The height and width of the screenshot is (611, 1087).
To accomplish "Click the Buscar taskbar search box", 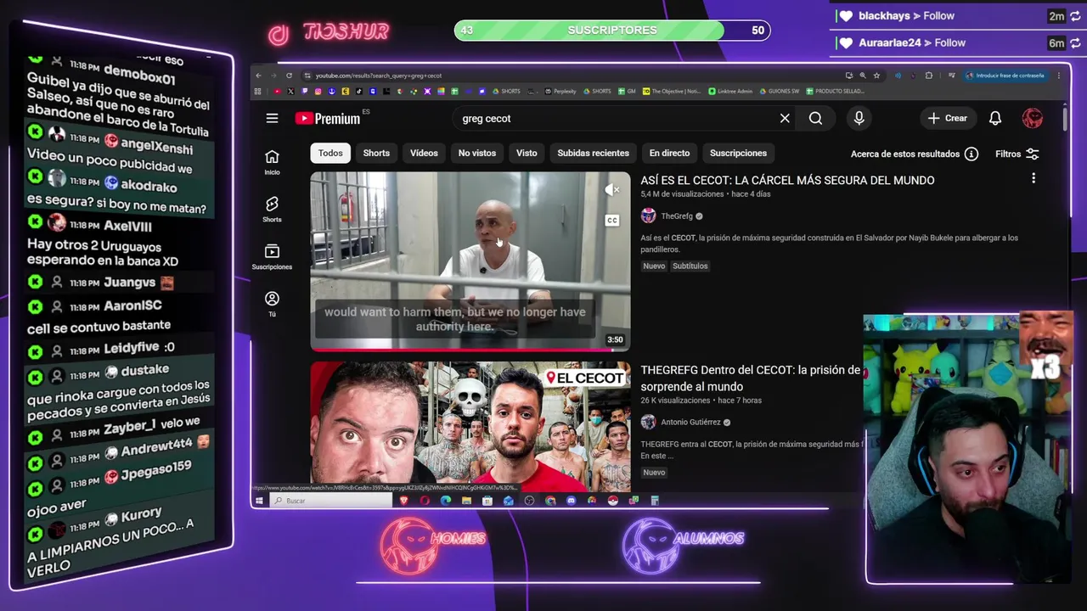I will click(x=331, y=501).
